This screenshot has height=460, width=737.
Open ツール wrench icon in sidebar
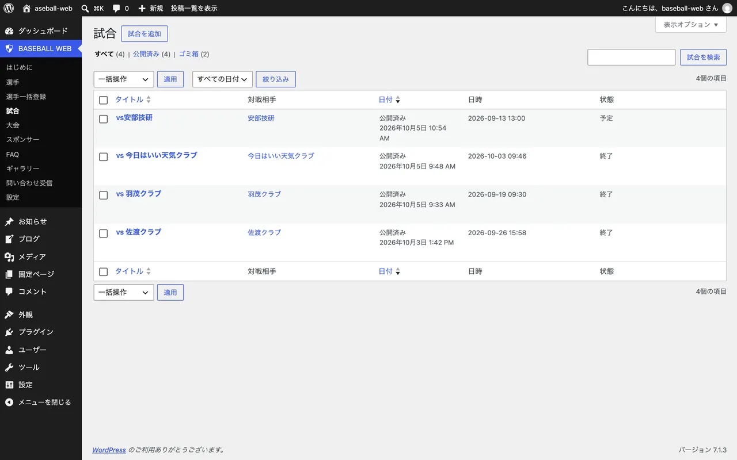[x=9, y=367]
